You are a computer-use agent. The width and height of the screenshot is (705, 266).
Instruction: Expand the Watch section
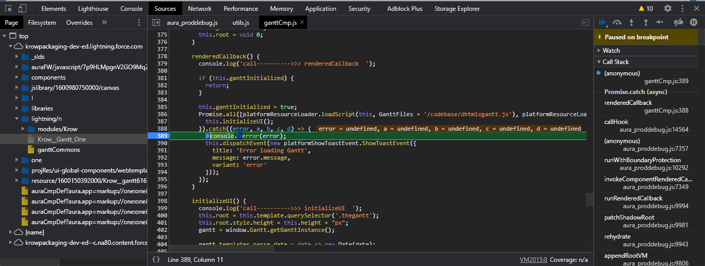[611, 51]
